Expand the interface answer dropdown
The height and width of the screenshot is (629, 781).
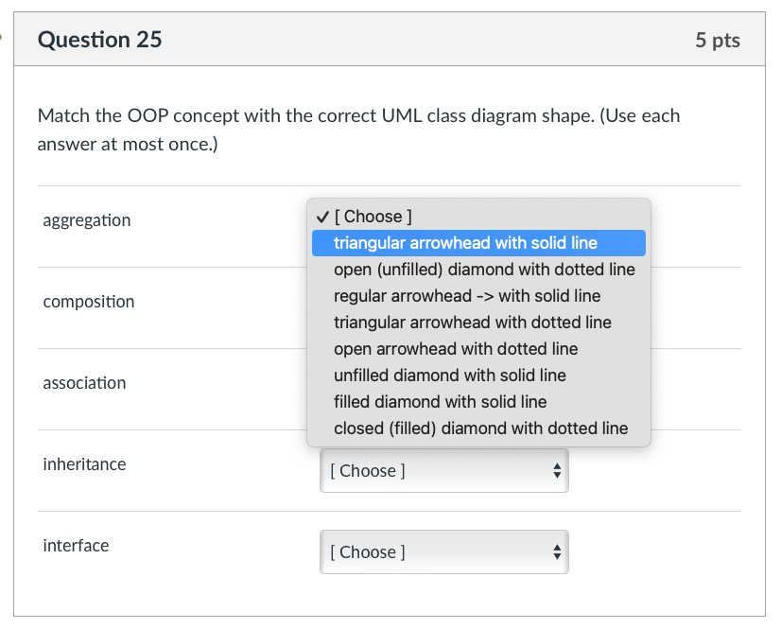(x=443, y=551)
